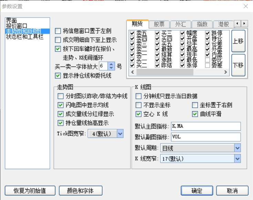
Task: Switch to the 股票 tab
Action: pos(159,24)
